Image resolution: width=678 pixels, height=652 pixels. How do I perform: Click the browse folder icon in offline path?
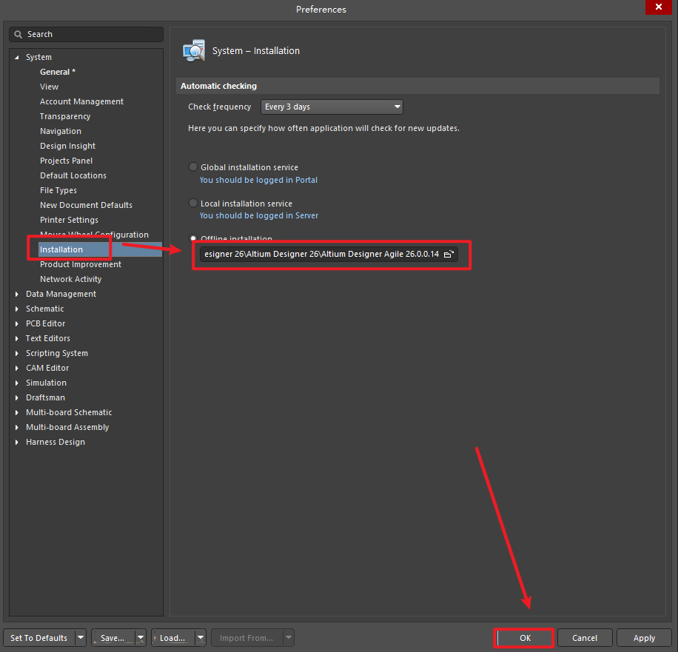pos(448,254)
